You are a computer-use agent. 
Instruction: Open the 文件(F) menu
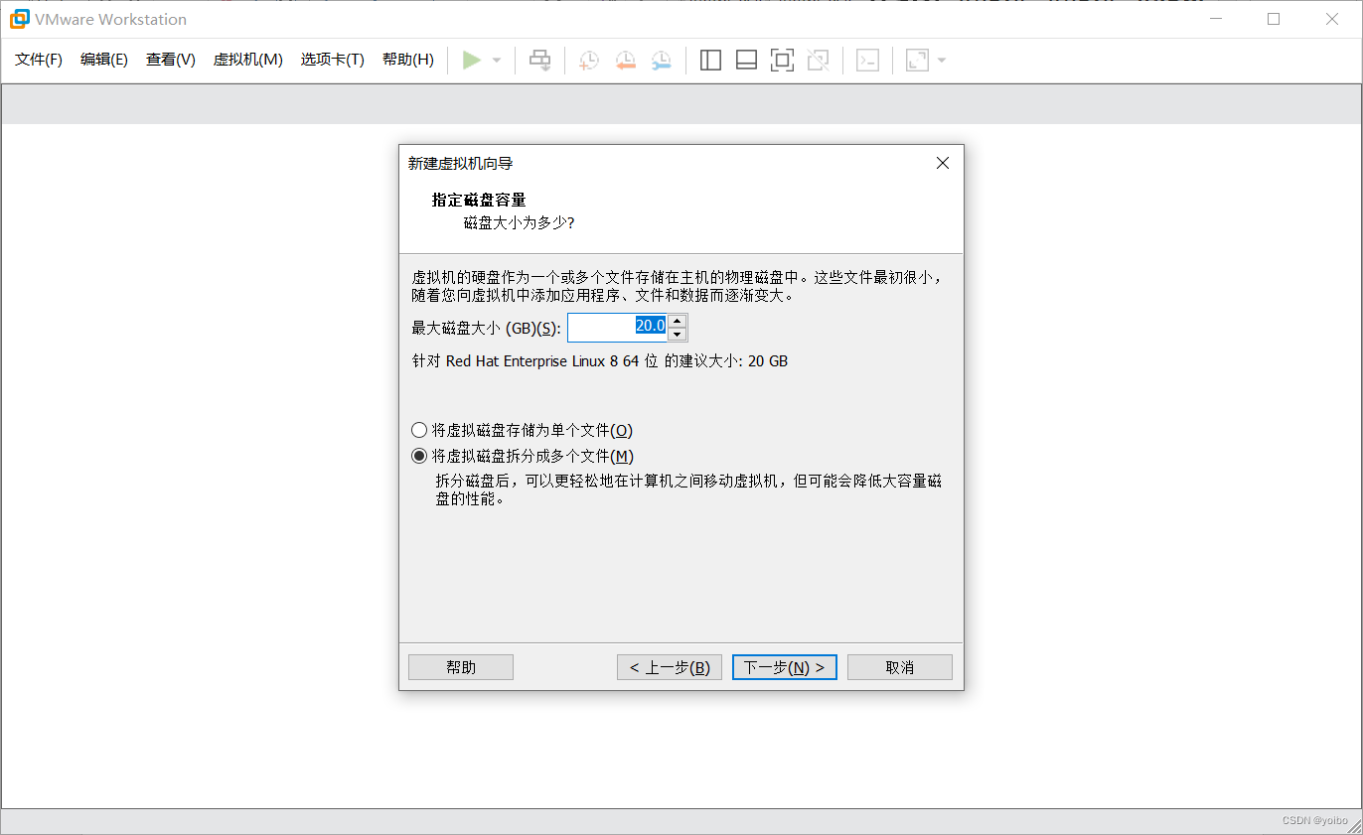[39, 60]
